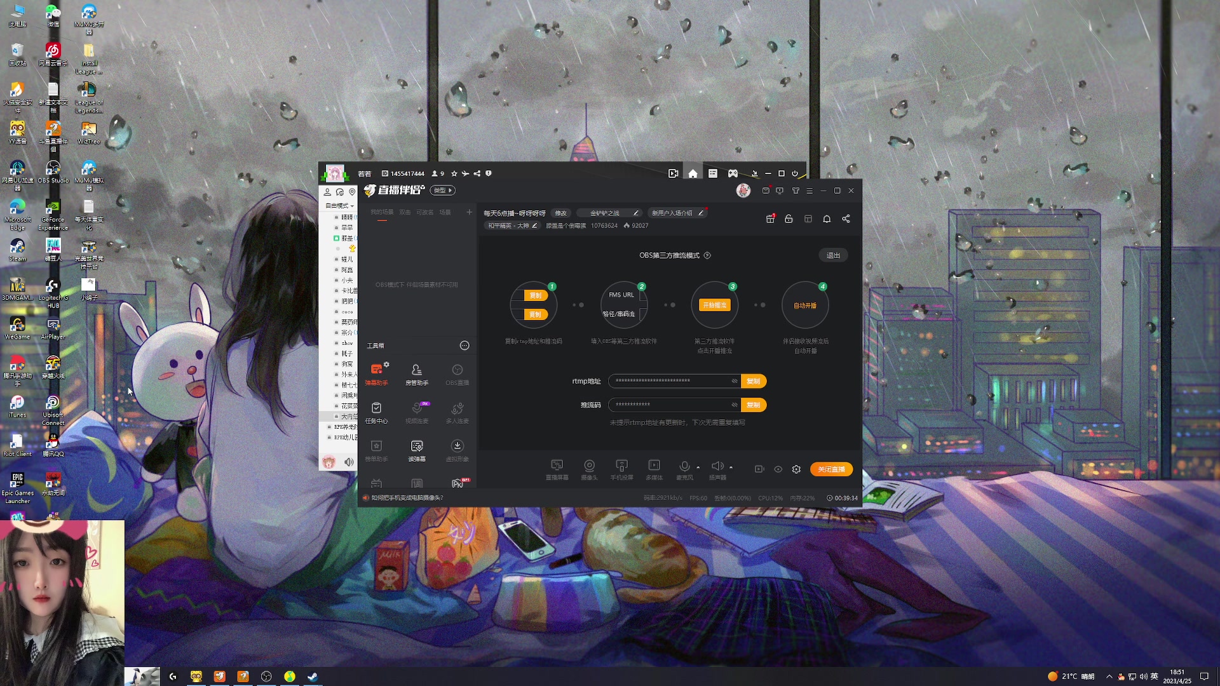The image size is (1220, 686).
Task: Click the lock icon in stream header
Action: (789, 219)
